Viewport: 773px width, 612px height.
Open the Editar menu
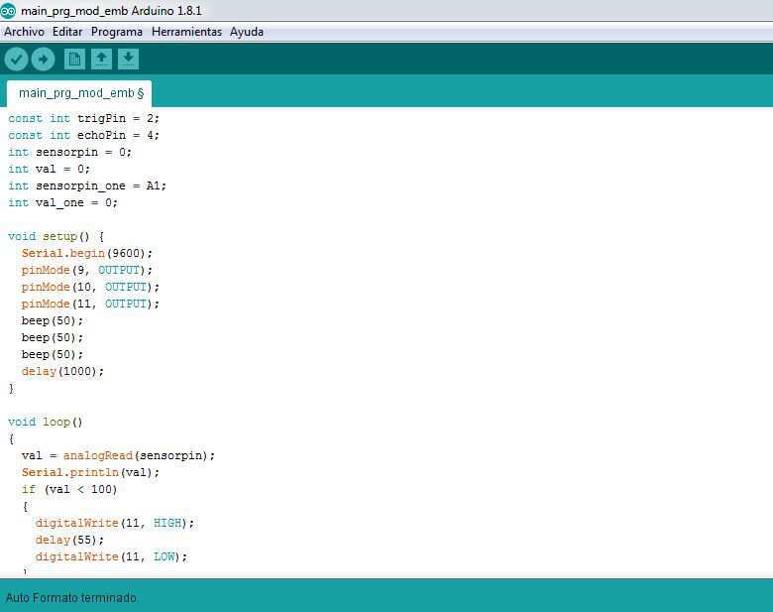tap(67, 32)
